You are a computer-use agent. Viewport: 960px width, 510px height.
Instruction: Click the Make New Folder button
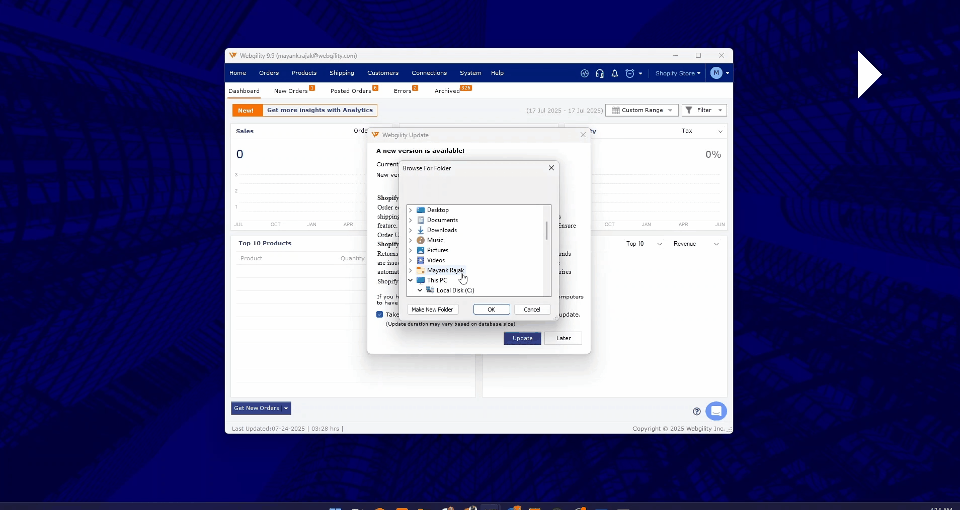[432, 310]
